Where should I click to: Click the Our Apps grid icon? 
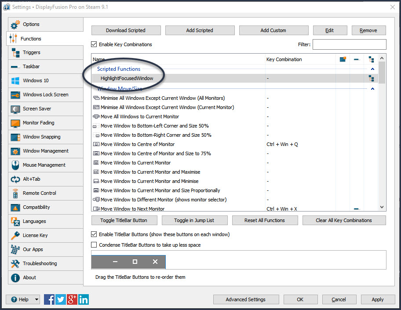click(15, 249)
